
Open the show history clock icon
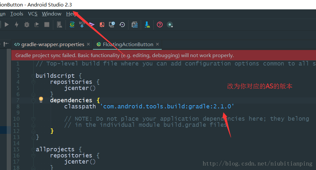pyautogui.click(x=112, y=25)
